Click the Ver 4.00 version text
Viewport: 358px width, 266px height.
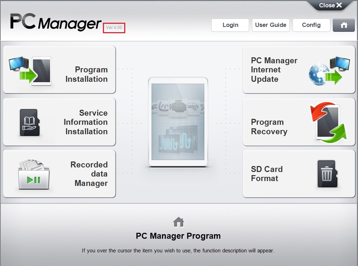tap(114, 28)
